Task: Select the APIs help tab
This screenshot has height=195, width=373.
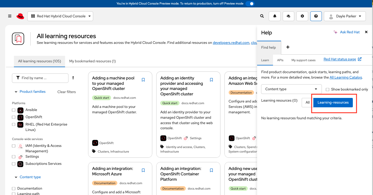Action: click(x=280, y=60)
